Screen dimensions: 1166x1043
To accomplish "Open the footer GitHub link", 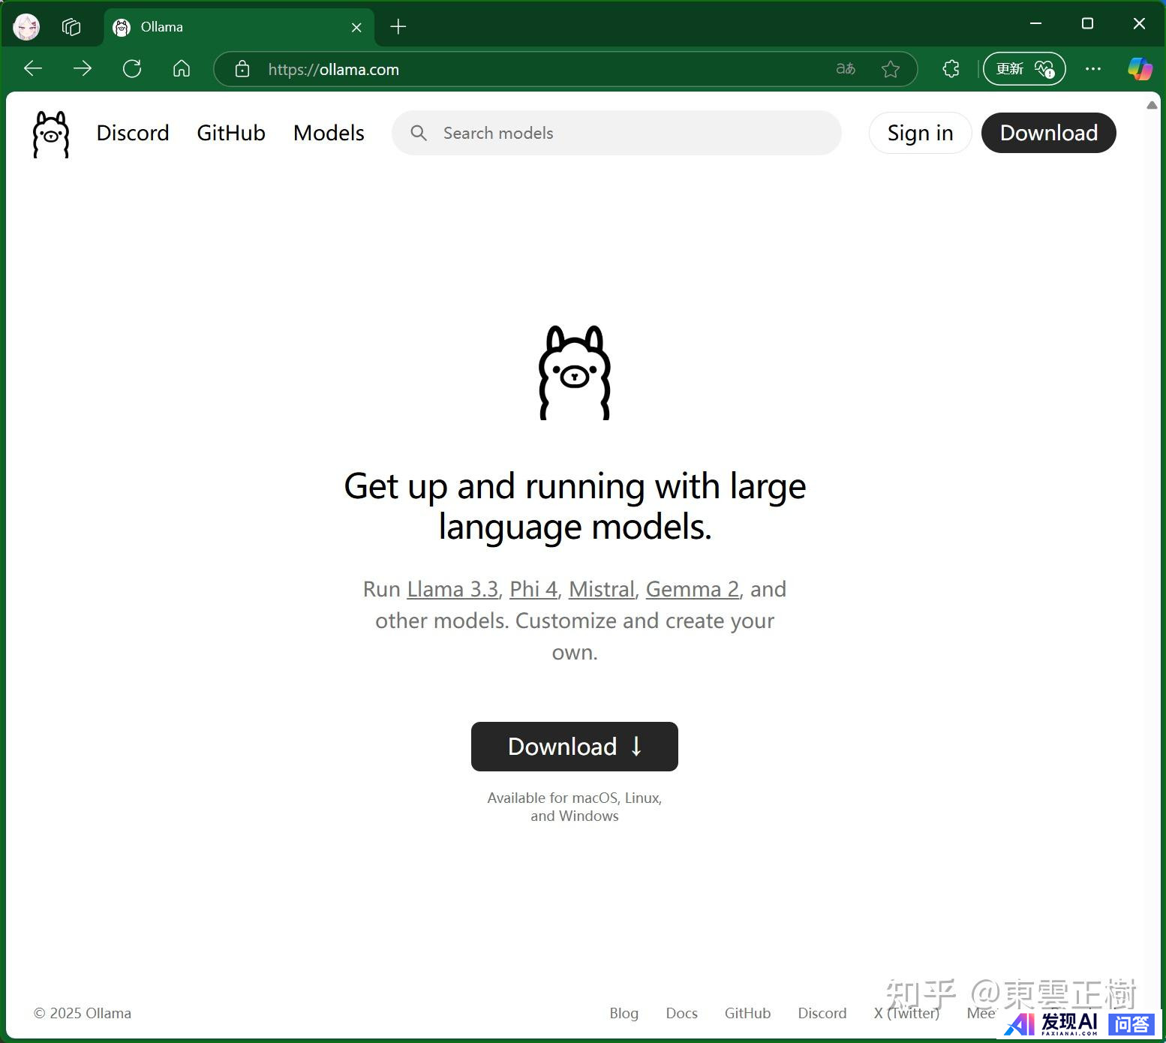I will [x=747, y=1013].
